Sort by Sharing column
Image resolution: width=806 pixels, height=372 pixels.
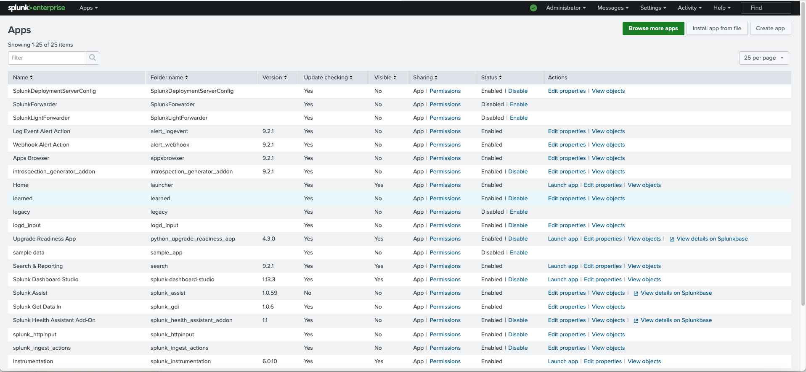click(425, 78)
